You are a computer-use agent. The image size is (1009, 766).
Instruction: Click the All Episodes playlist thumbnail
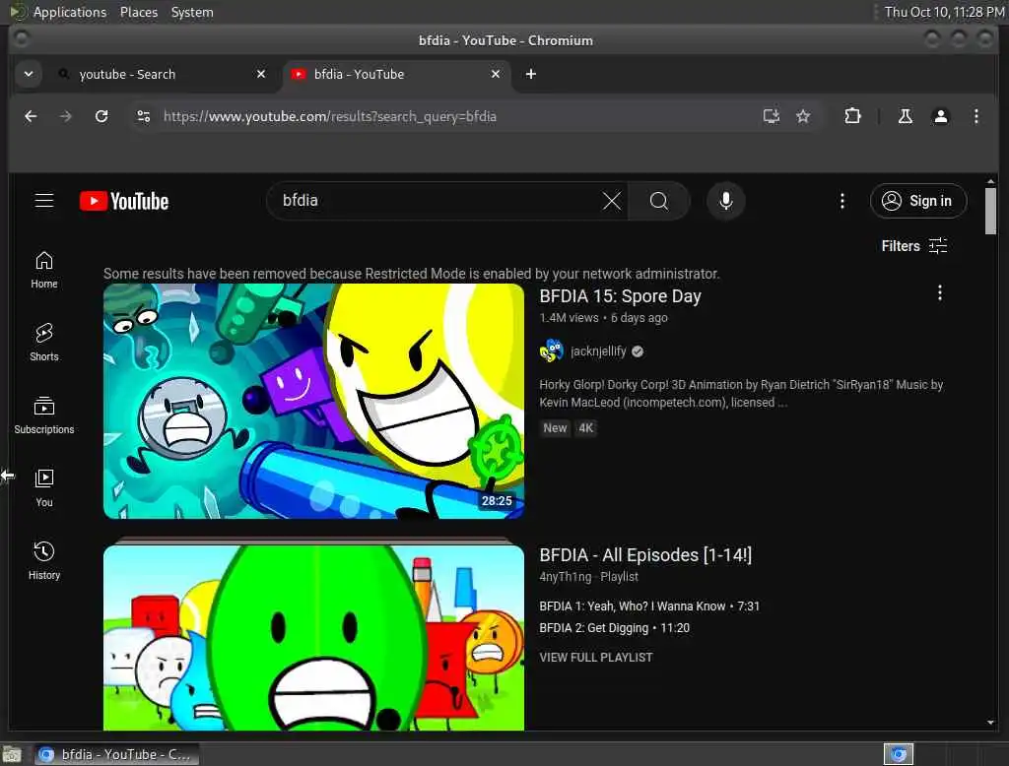(314, 638)
